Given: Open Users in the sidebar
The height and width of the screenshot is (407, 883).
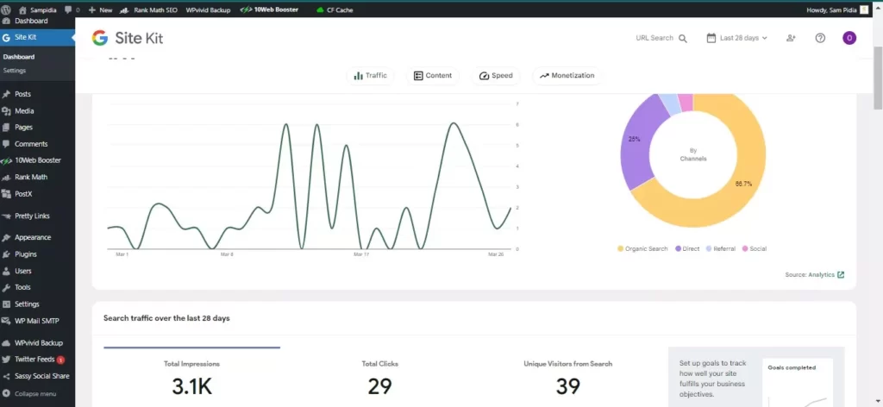Looking at the screenshot, I should 37,271.
